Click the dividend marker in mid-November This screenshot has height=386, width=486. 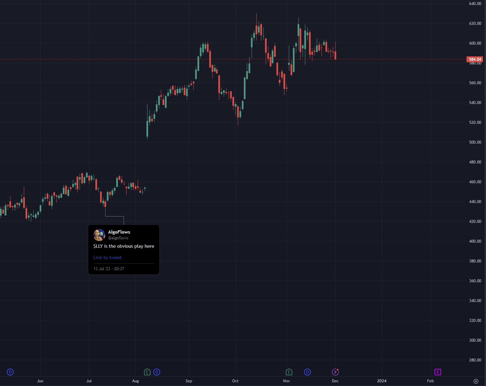[307, 372]
